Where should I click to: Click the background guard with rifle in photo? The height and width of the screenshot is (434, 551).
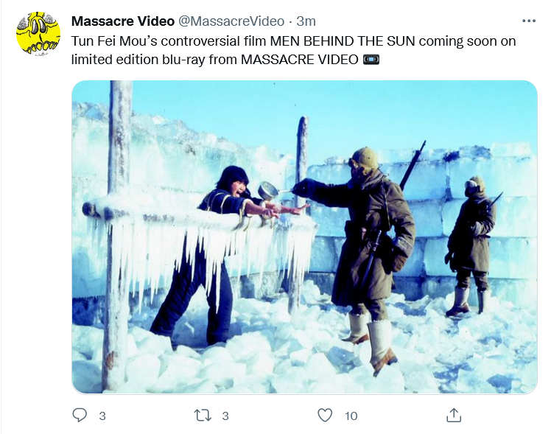471,246
